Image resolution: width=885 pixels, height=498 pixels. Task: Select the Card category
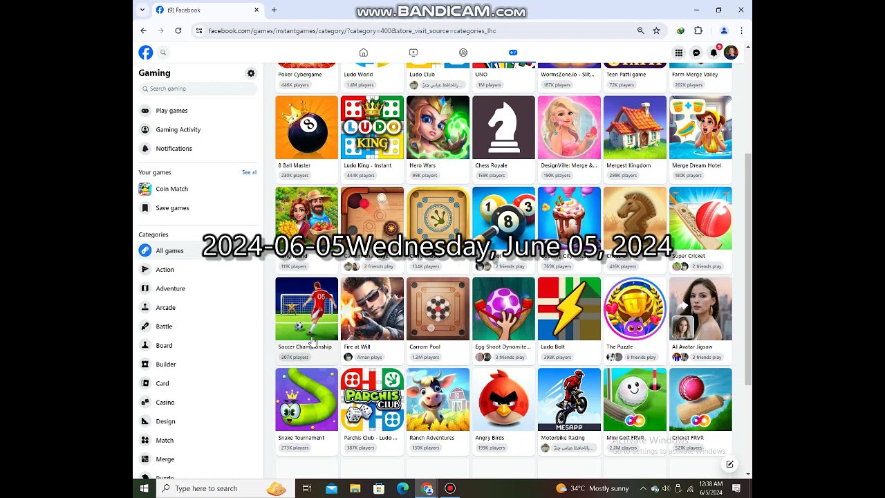(198, 383)
